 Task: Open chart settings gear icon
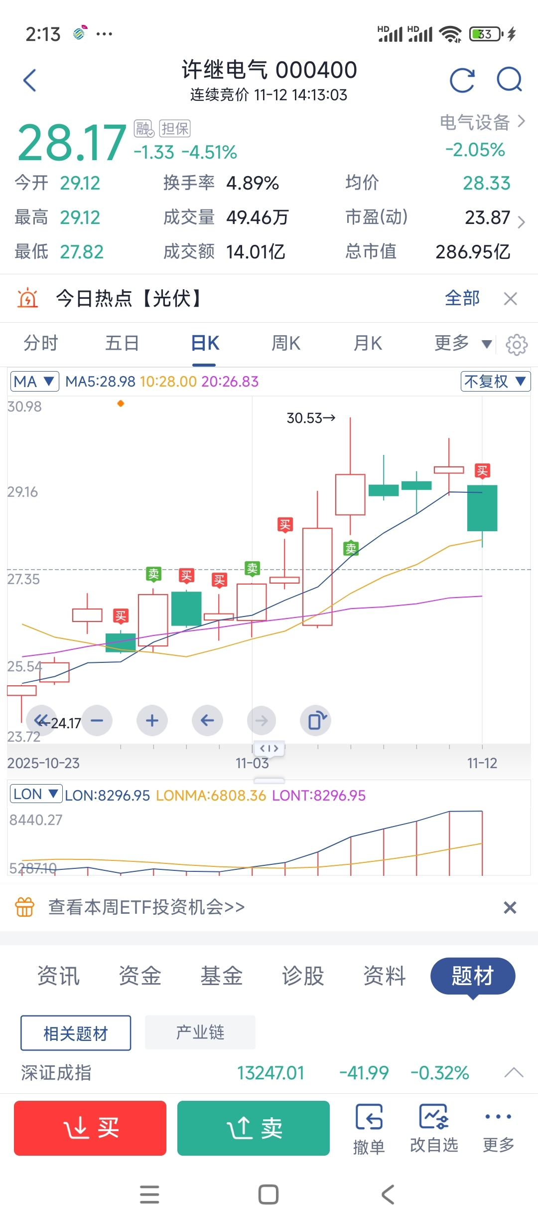(x=517, y=345)
